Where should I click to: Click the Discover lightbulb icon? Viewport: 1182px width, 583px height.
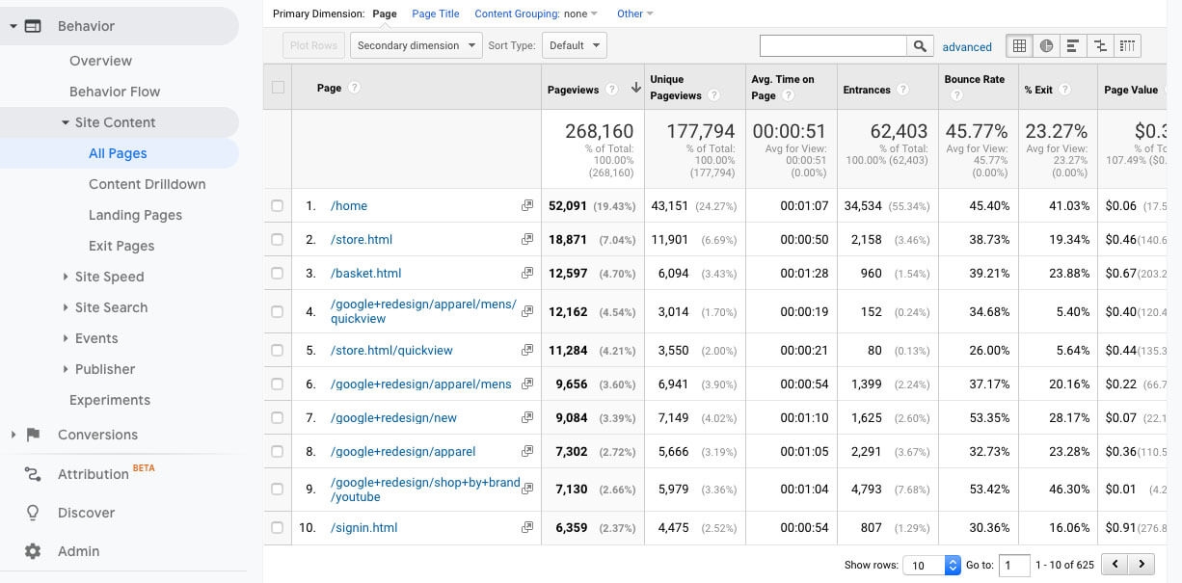tap(33, 513)
